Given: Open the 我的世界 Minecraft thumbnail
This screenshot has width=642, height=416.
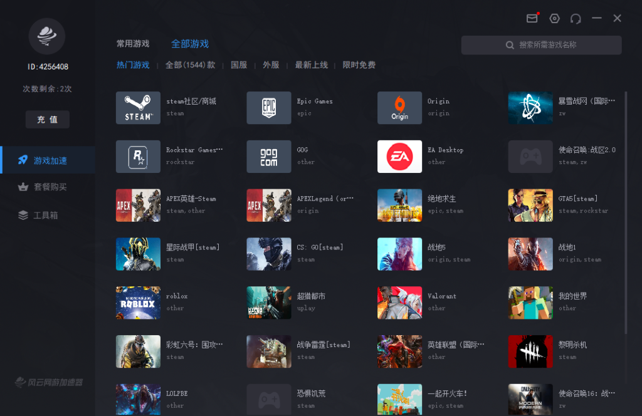Looking at the screenshot, I should (x=530, y=302).
